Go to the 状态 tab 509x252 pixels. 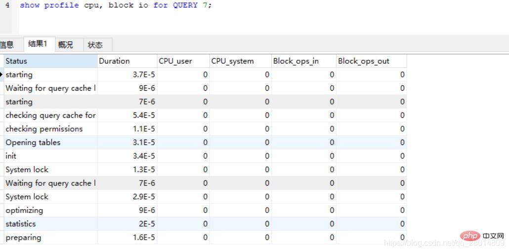pos(95,45)
